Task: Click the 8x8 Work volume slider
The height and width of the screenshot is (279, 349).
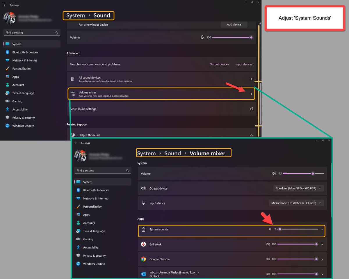Action: [298, 244]
